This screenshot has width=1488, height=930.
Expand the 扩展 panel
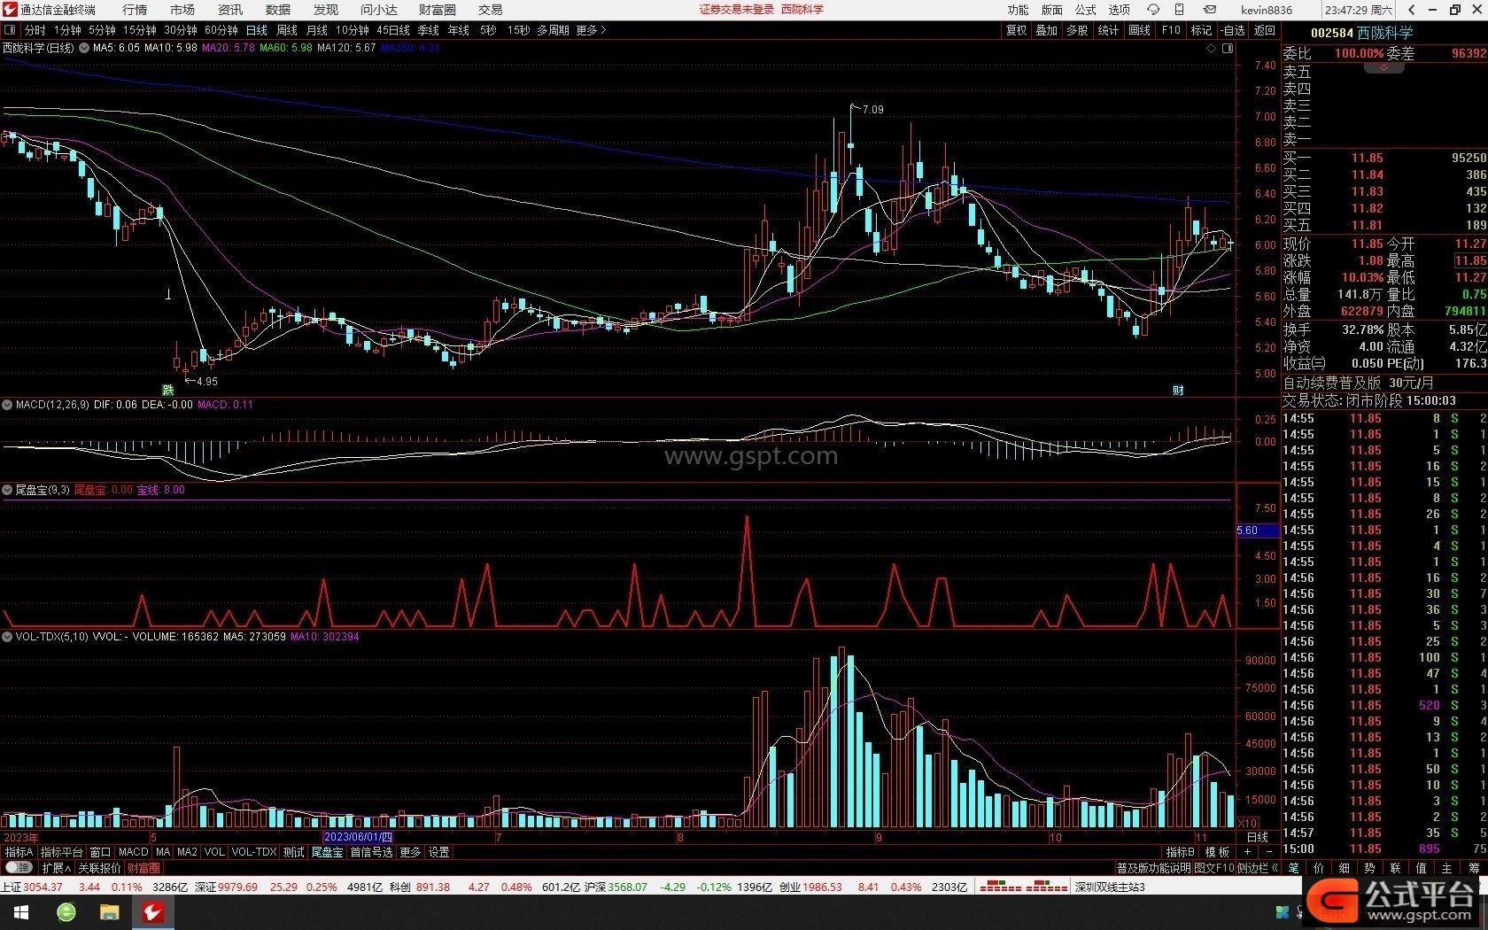(57, 868)
